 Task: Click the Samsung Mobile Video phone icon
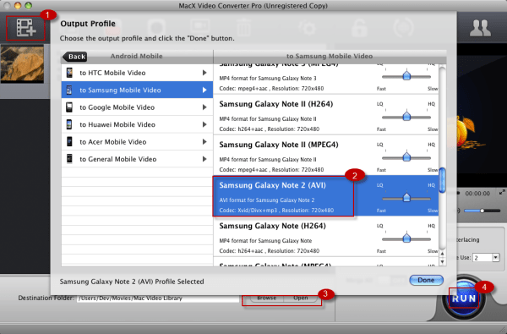click(x=69, y=90)
